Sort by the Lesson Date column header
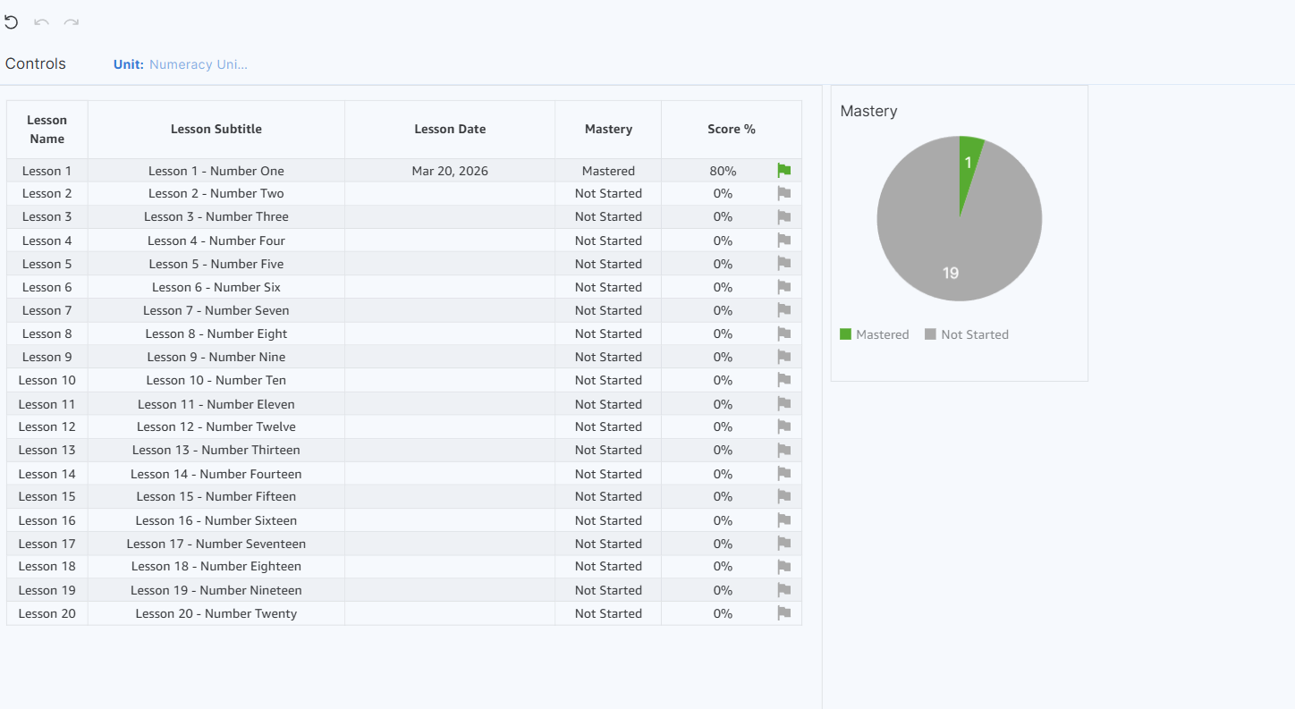 coord(450,129)
